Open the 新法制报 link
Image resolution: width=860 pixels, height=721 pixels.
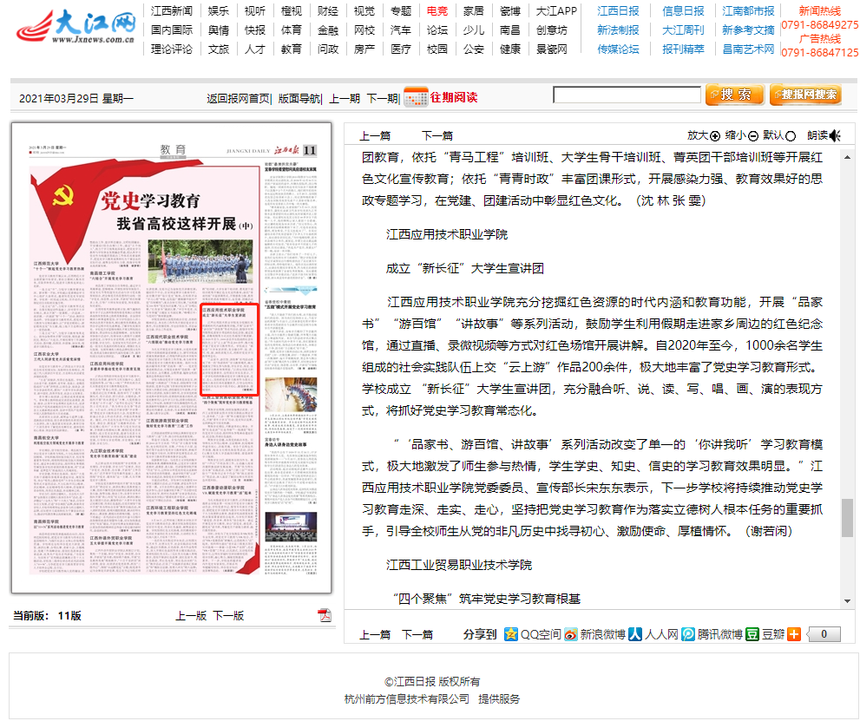click(x=618, y=30)
